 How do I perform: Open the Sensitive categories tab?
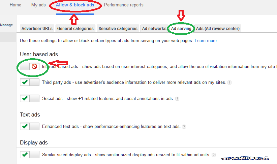pyautogui.click(x=118, y=29)
